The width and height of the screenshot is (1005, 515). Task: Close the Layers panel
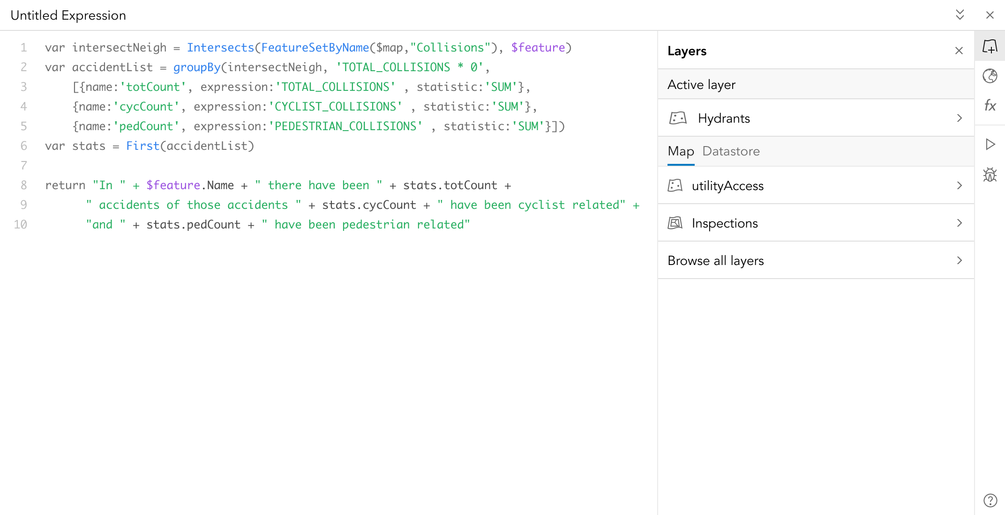coord(959,51)
